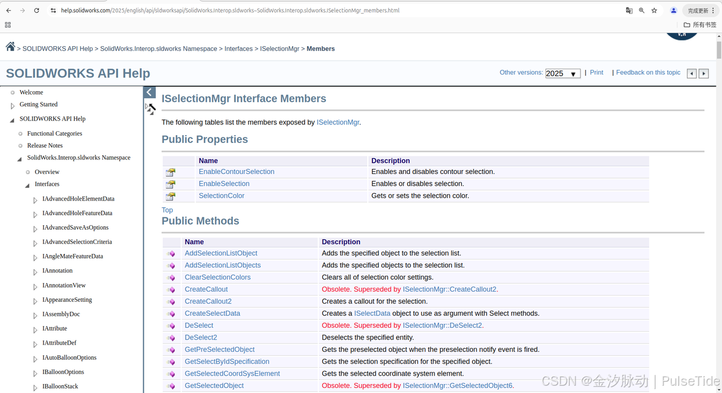Open SOLIDWORKS API Help breadcrumb link
The image size is (722, 393).
(x=58, y=49)
